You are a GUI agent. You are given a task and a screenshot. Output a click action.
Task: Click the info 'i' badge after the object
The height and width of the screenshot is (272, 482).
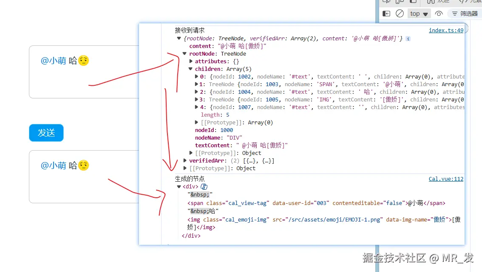tap(408, 39)
